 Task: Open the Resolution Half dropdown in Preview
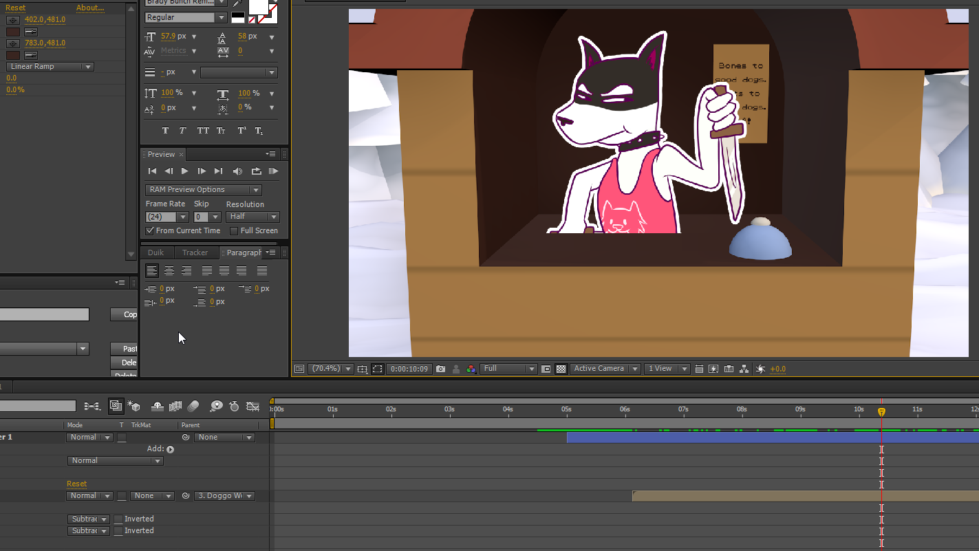(252, 217)
